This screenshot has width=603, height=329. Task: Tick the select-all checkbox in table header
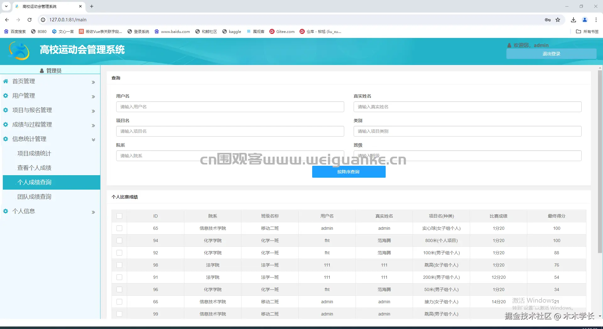pyautogui.click(x=119, y=216)
